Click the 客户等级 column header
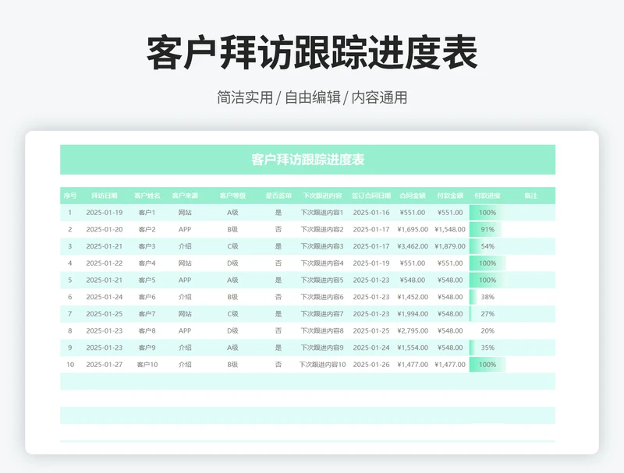The width and height of the screenshot is (624, 473). (x=232, y=196)
